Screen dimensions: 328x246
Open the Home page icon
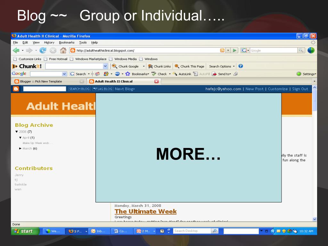click(x=63, y=50)
